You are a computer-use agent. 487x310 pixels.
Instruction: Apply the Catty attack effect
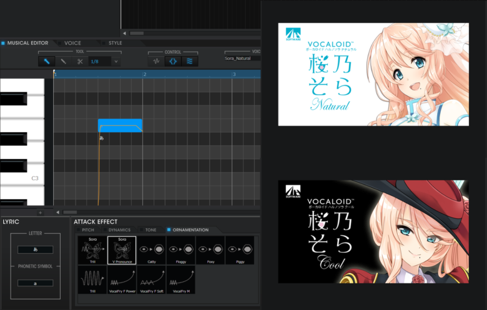(x=151, y=250)
